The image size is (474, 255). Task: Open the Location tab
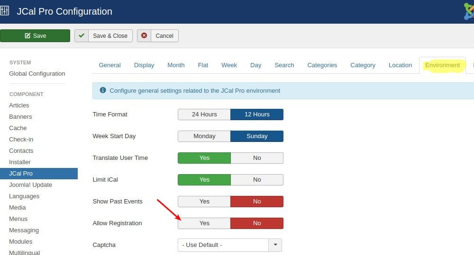[x=400, y=65]
